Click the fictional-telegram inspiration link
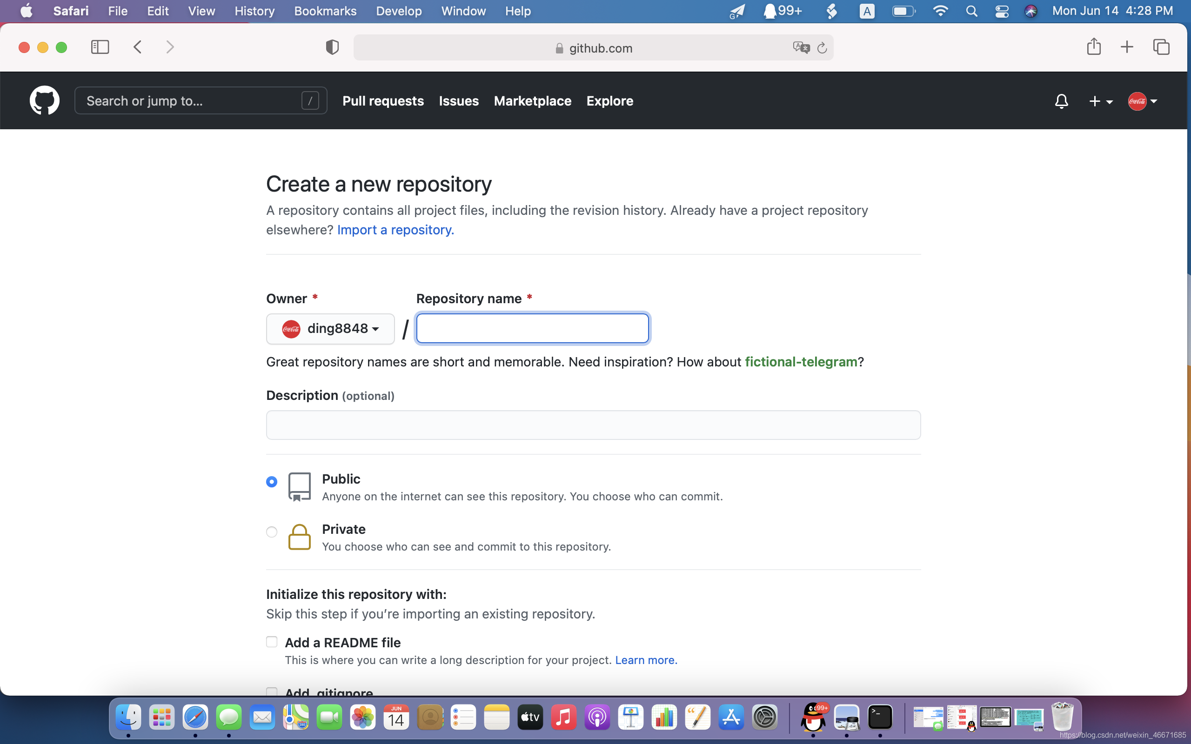Image resolution: width=1191 pixels, height=744 pixels. coord(801,362)
